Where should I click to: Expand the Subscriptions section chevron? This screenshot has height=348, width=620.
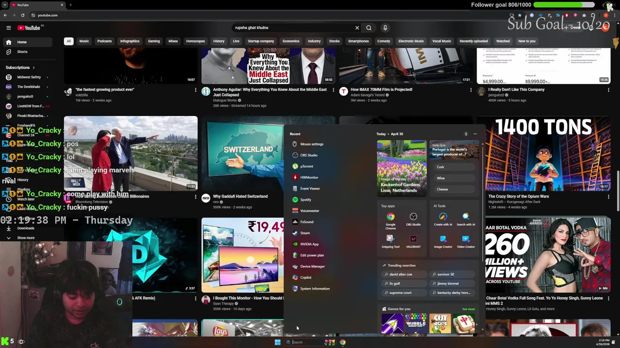coord(33,68)
